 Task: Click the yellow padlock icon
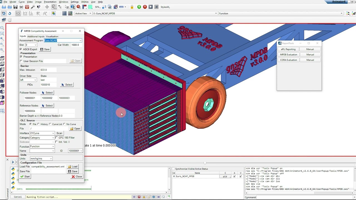click(132, 7)
